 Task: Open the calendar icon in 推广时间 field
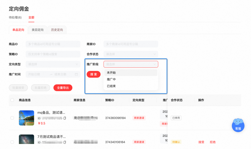tap(76, 74)
